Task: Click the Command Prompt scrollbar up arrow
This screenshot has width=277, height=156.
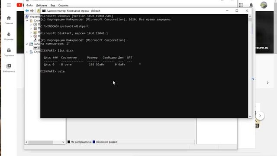Action: pos(250,16)
